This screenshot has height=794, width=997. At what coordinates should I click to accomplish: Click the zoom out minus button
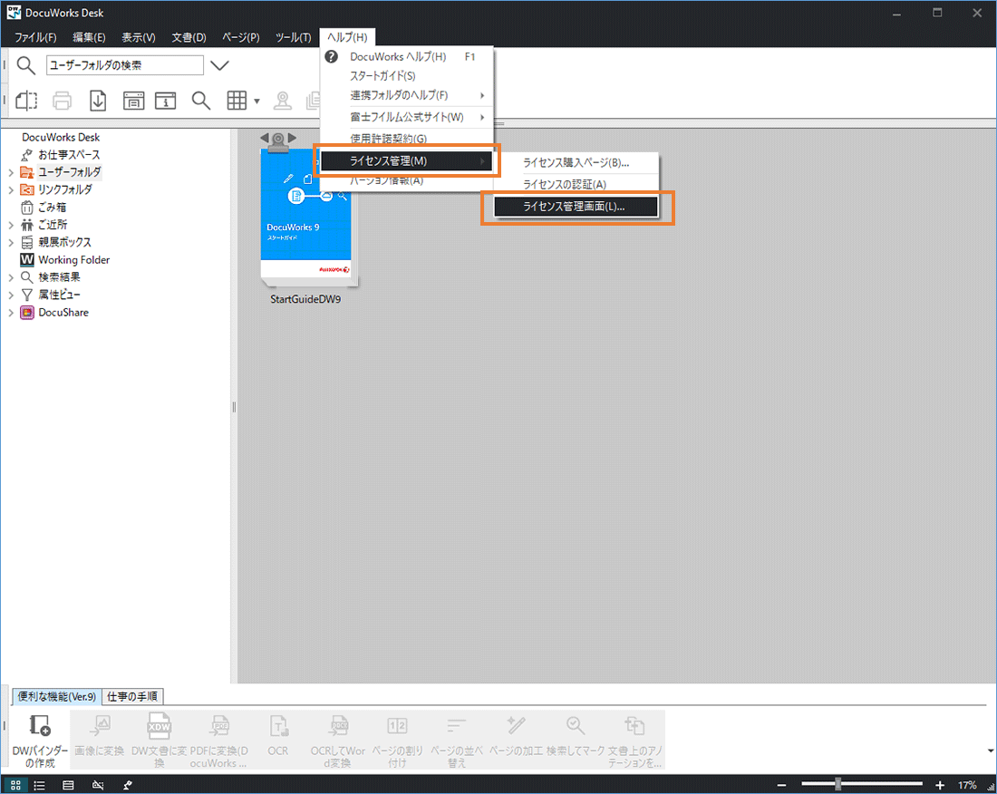click(781, 785)
